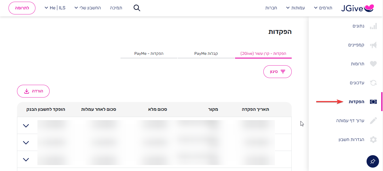Go to the JGive logo homepage
This screenshot has width=383, height=171.
[x=357, y=8]
